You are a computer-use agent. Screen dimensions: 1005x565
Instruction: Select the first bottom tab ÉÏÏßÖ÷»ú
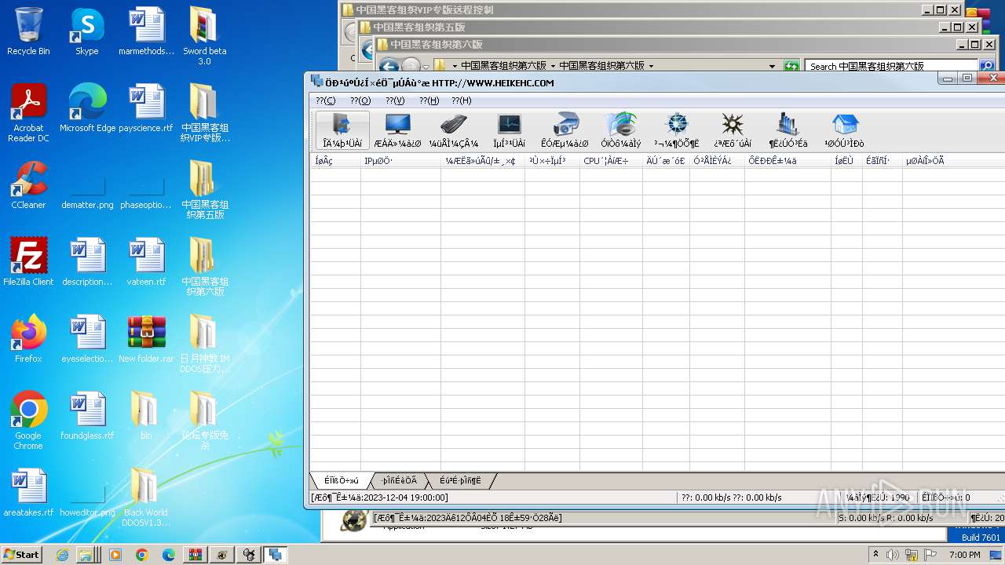(x=340, y=480)
